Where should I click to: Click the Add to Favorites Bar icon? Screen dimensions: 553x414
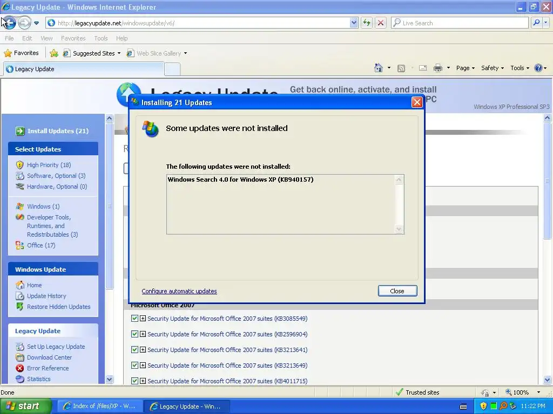tap(54, 53)
